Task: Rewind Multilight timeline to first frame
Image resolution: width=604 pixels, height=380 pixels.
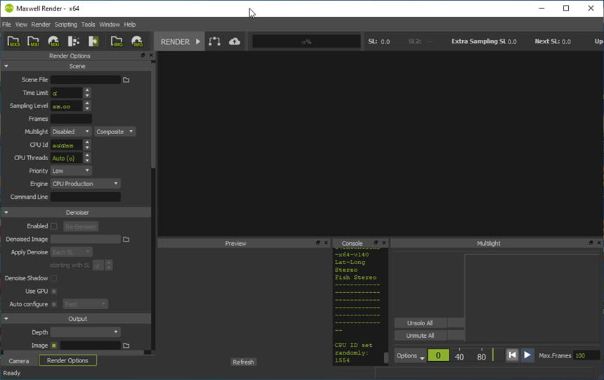Action: (x=512, y=355)
